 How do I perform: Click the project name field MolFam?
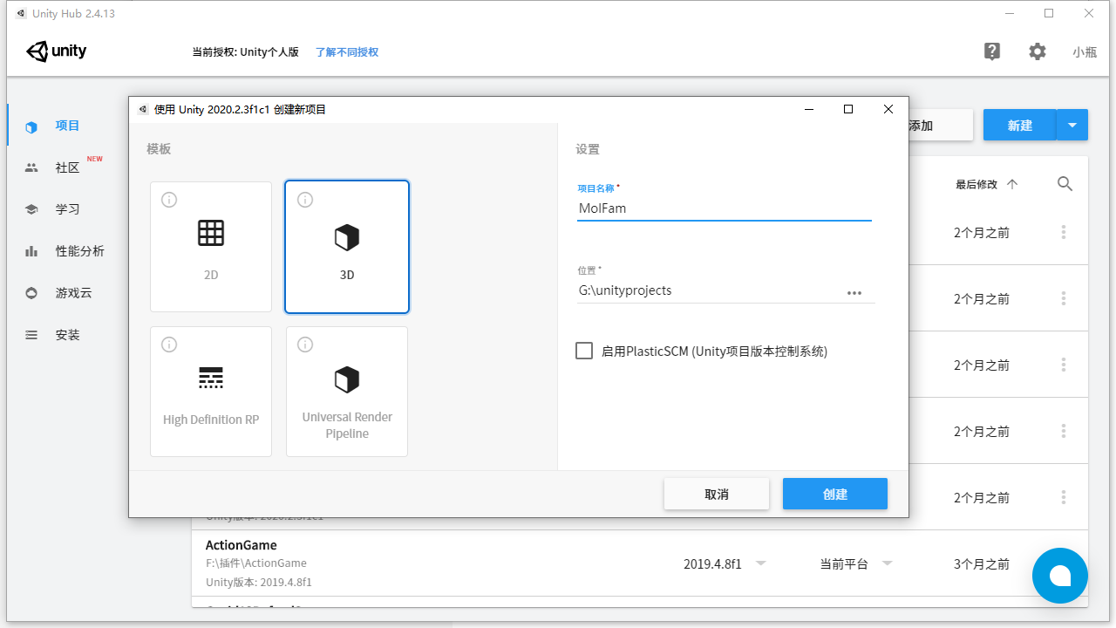click(724, 208)
